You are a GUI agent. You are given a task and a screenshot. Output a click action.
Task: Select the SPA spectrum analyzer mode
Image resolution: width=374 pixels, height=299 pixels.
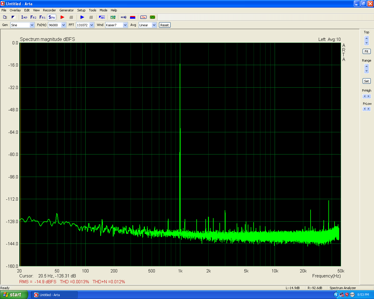(51, 17)
